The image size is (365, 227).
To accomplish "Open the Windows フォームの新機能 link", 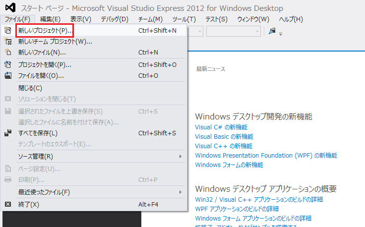I will point(229,165).
